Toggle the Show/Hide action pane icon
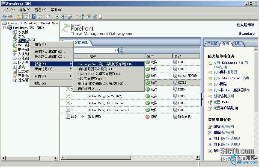The width and height of the screenshot is (259, 167). point(40,16)
